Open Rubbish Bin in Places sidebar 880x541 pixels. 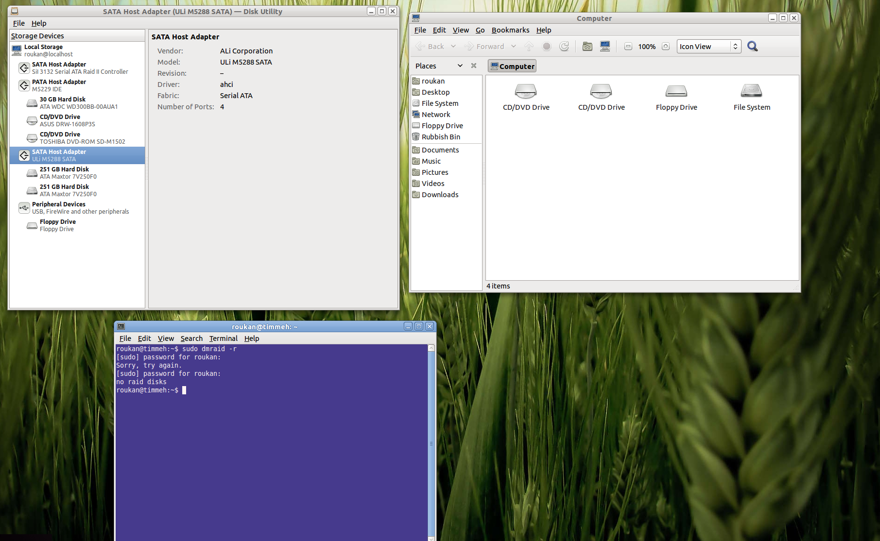pos(447,137)
